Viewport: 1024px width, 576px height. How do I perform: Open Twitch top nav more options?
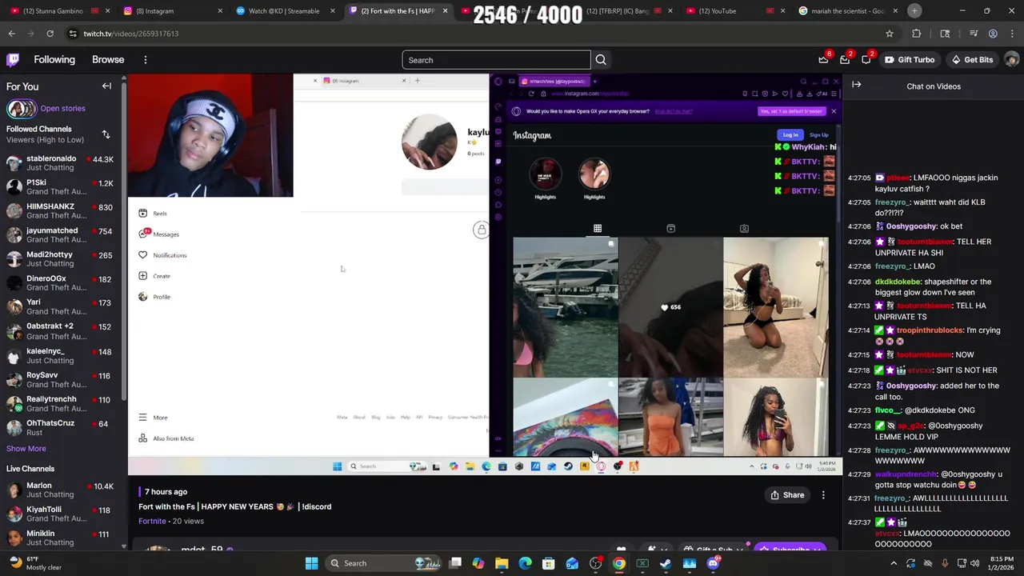tap(145, 60)
